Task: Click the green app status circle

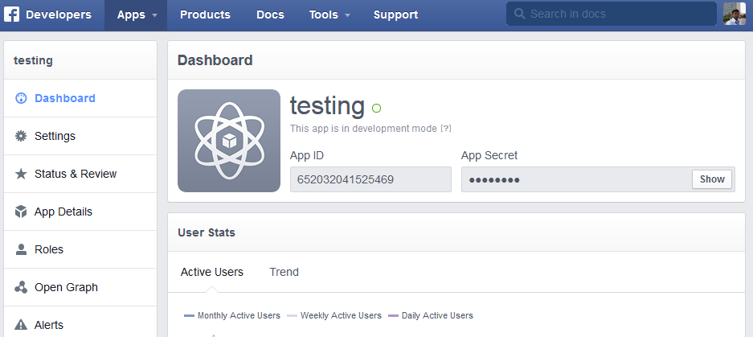Action: (x=376, y=108)
